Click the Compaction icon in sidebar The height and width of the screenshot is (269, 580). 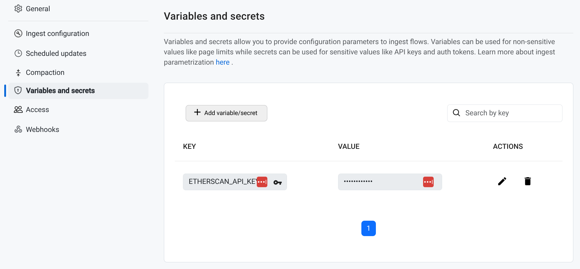pyautogui.click(x=18, y=73)
